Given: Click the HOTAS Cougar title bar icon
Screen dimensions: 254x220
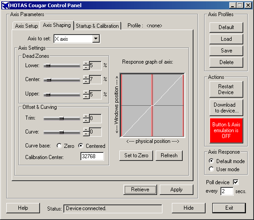Looking at the screenshot, I should click(x=6, y=5).
